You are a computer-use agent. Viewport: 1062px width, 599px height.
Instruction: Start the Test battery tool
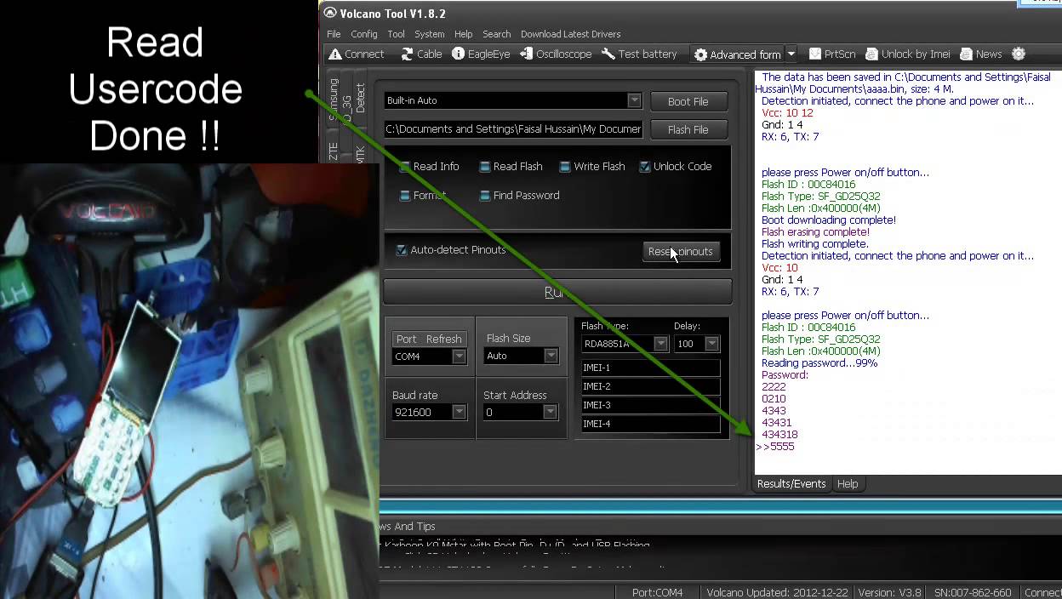point(639,54)
